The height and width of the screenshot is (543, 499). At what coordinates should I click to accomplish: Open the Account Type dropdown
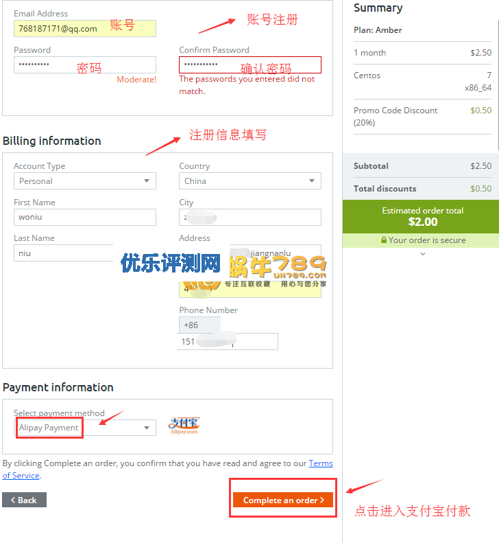(x=85, y=181)
